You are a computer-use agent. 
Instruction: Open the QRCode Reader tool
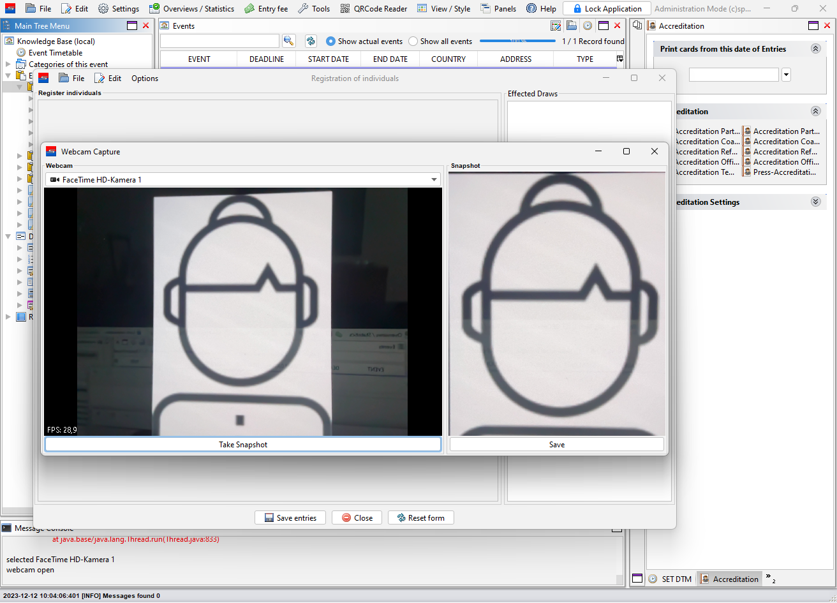[374, 9]
